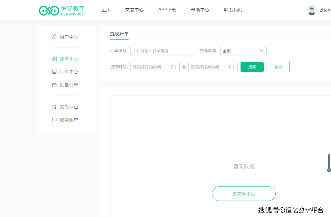Focus the 请输入订单编号 input field
331x217 pixels.
162,51
